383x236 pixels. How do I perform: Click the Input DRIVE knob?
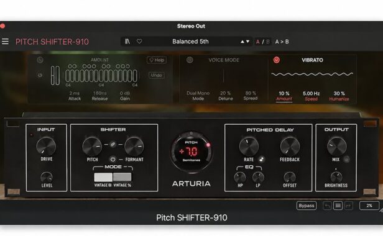click(x=46, y=146)
